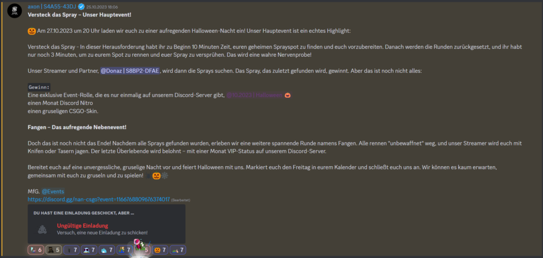Click the dark figure reaction, third in row
This screenshot has height=258, width=543.
[x=72, y=250]
